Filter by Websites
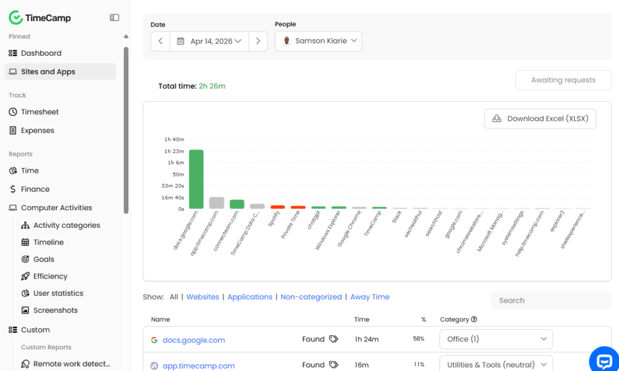This screenshot has width=619, height=371. coord(203,297)
